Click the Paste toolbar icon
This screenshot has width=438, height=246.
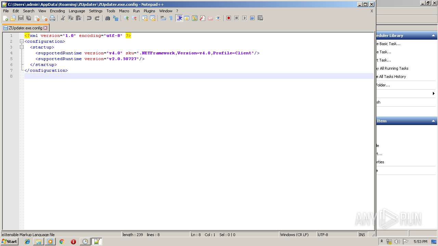[x=79, y=18]
